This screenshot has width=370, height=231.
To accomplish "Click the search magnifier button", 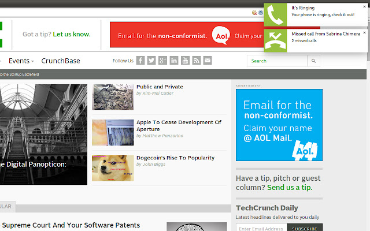I will pyautogui.click(x=313, y=61).
